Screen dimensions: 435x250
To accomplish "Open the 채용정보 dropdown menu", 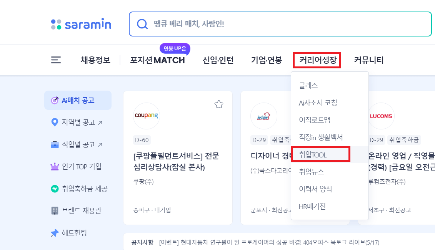I will [x=95, y=60].
